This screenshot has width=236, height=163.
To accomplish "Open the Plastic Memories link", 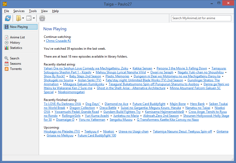I will 117,76.
